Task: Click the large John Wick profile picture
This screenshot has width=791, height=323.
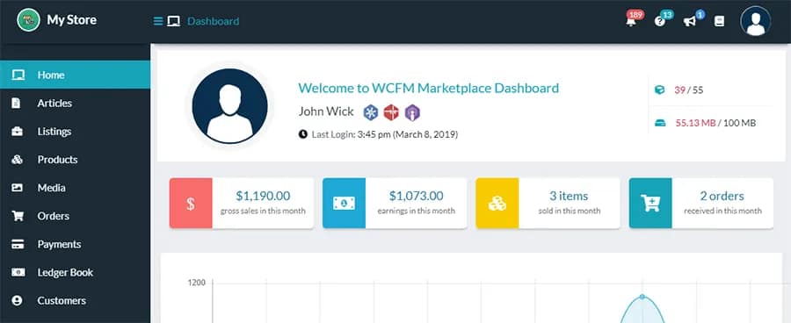Action: (230, 106)
